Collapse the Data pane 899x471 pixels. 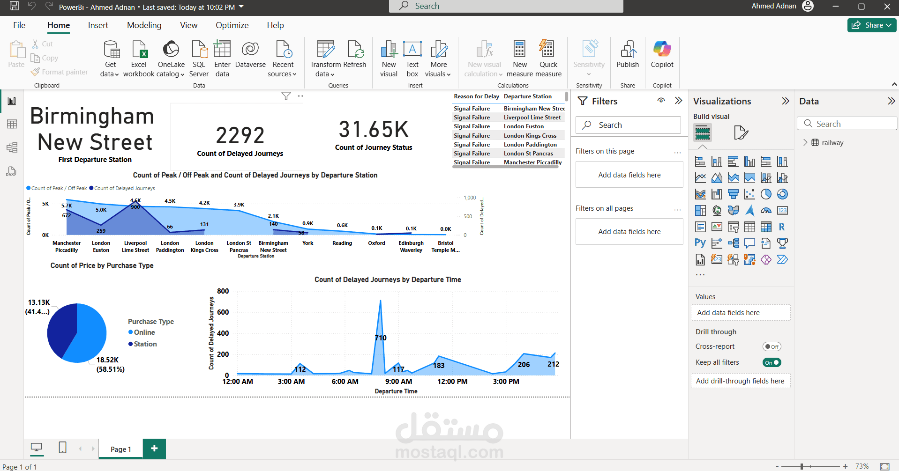(x=891, y=101)
